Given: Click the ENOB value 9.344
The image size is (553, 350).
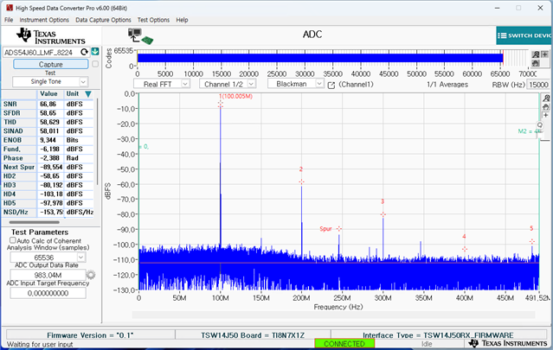Looking at the screenshot, I should (x=48, y=140).
